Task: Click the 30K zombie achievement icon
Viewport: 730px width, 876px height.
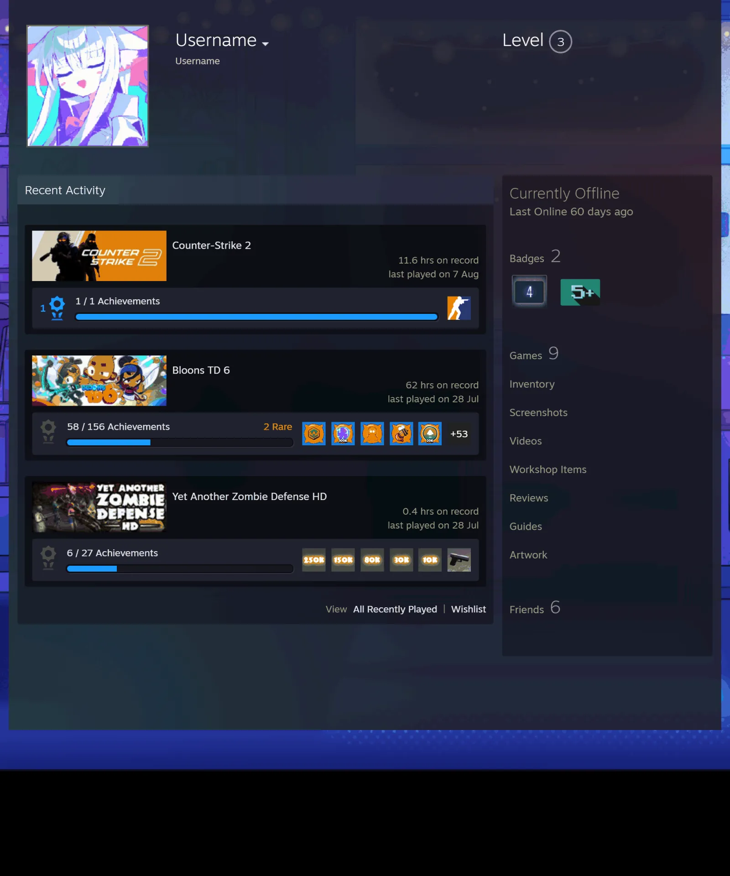Action: [401, 560]
